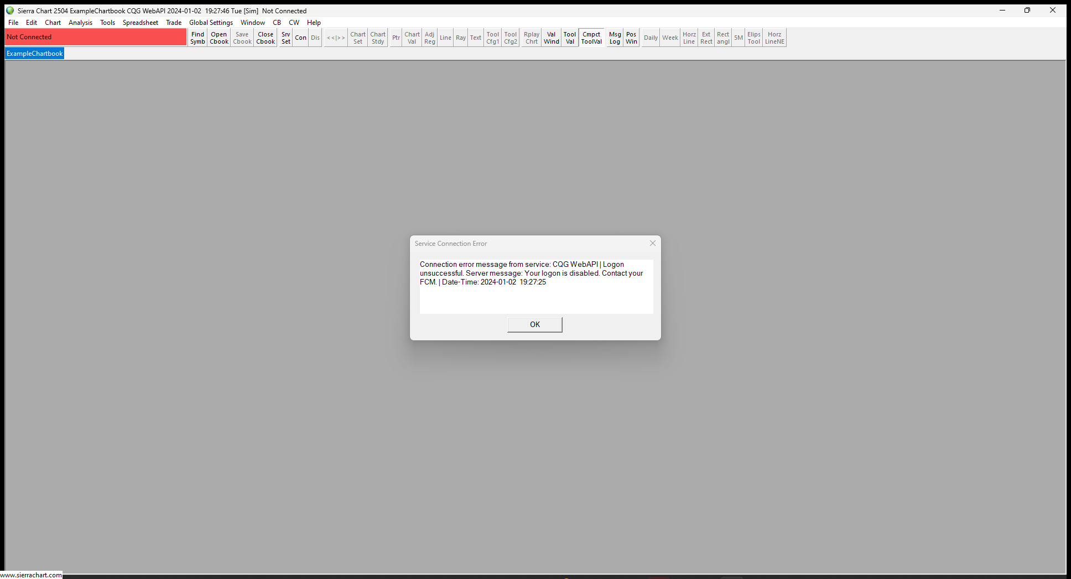
Task: Click the 5M timeframe button
Action: point(739,38)
